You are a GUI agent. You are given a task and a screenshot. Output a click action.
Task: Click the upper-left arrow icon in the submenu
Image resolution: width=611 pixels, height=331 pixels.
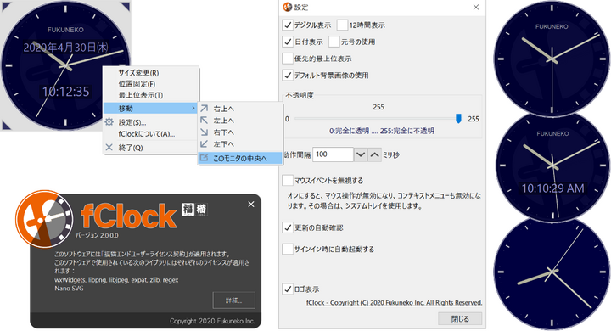coord(205,120)
